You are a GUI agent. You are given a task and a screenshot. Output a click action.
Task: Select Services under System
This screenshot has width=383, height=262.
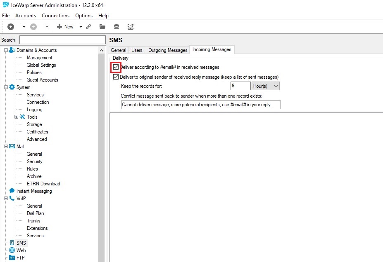point(35,95)
